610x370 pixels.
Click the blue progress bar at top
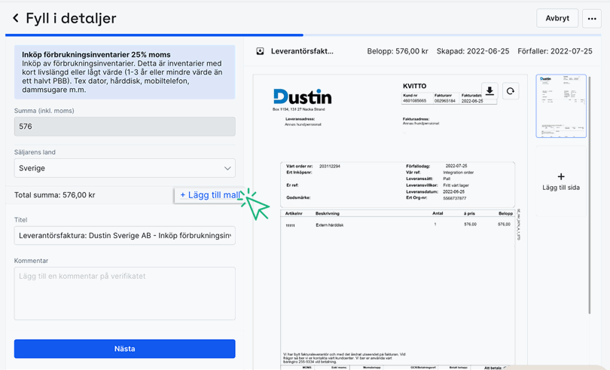point(154,35)
